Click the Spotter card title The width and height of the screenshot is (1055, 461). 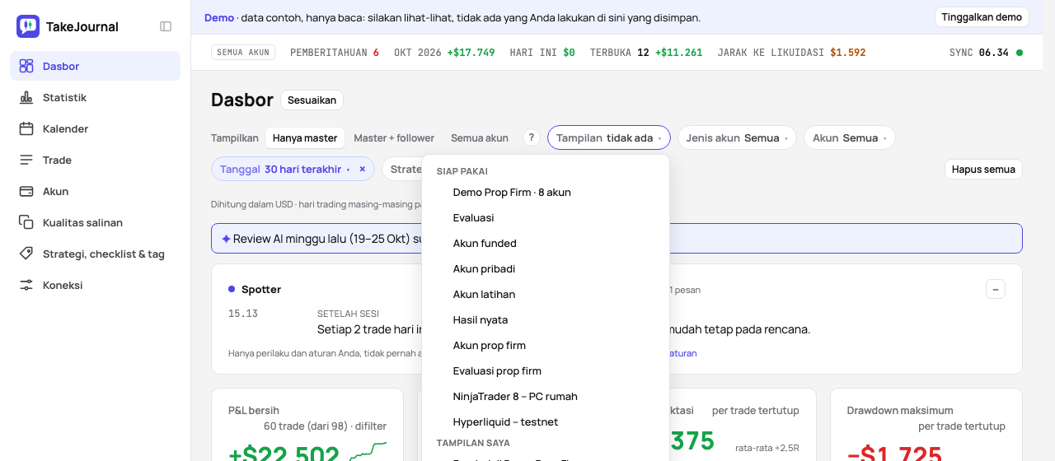[261, 289]
